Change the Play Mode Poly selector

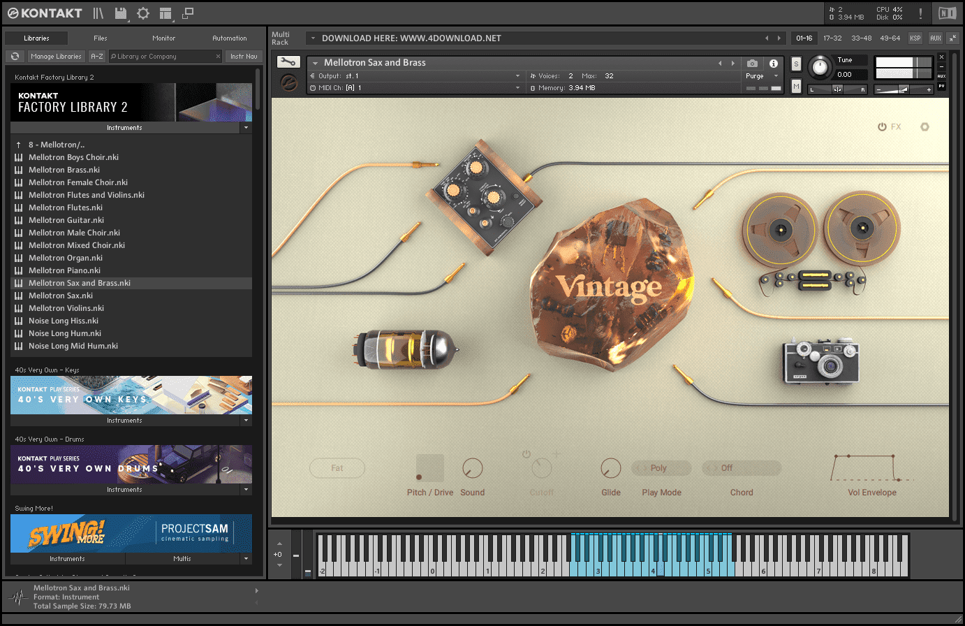point(661,468)
